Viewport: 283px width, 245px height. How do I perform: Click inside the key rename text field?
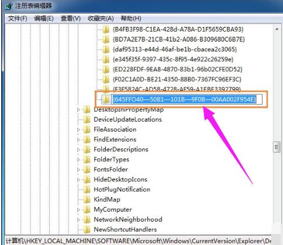coord(187,99)
